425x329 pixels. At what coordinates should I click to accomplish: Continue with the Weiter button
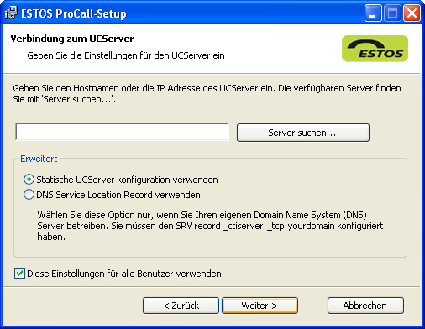point(260,305)
